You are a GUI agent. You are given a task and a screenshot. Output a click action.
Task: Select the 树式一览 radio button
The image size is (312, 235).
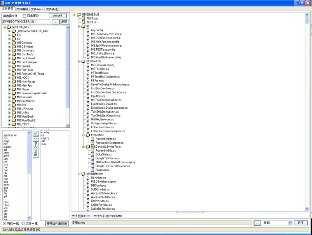(x=5, y=224)
